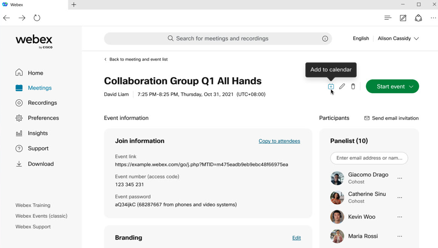Screen dimensions: 438x248
Task: Open more options for Giacomo Drago
Action: [400, 178]
